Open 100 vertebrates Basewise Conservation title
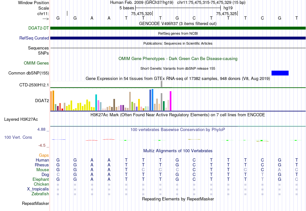 [178, 130]
